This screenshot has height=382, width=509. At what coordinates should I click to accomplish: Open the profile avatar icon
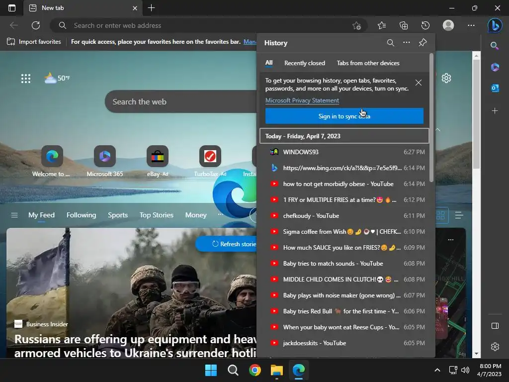click(x=448, y=25)
